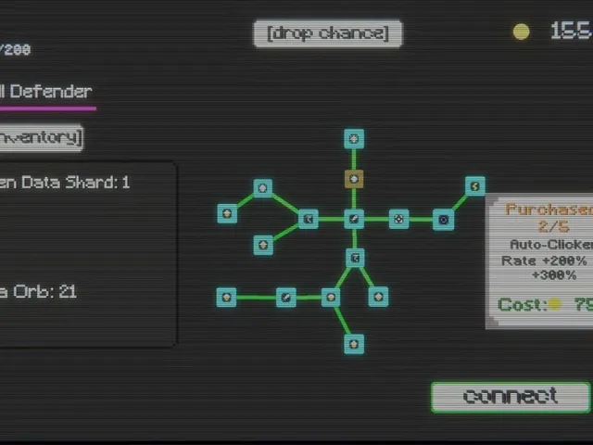Click the topmost node above the gold node

pyautogui.click(x=354, y=139)
